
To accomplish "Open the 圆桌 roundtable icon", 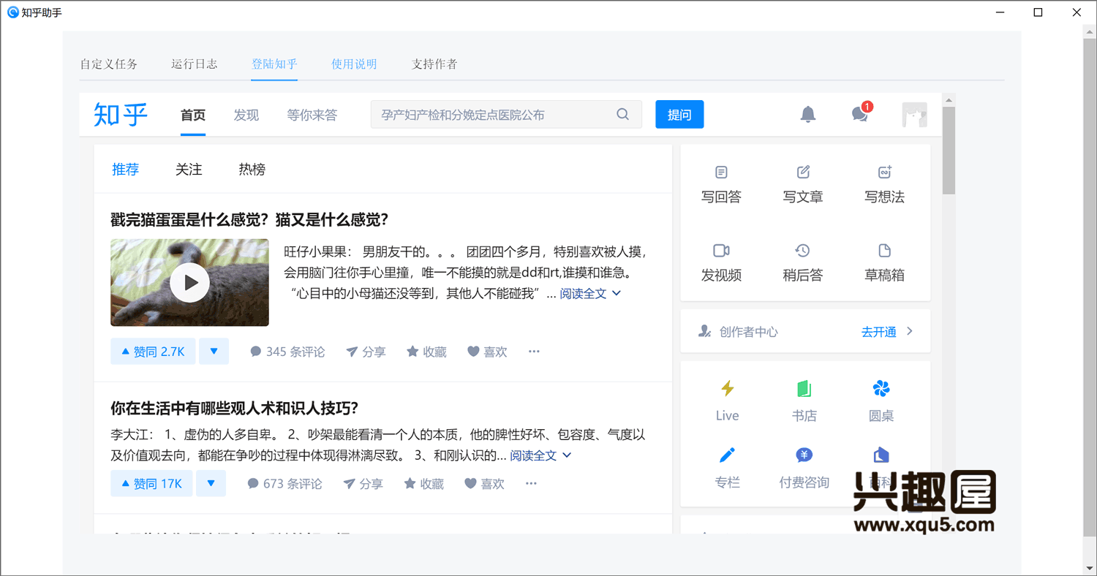I will click(881, 388).
